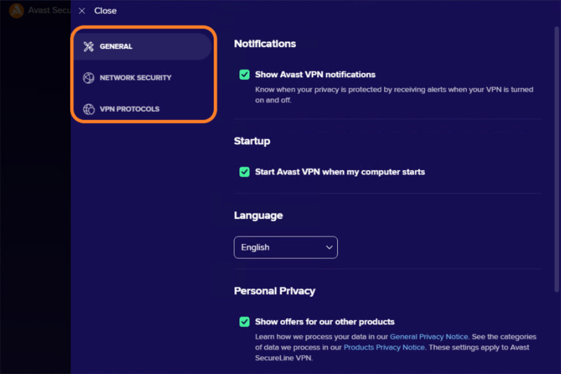Click the wrench icon next to General
561x374 pixels.
point(88,46)
